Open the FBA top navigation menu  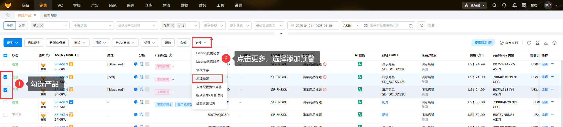click(113, 5)
